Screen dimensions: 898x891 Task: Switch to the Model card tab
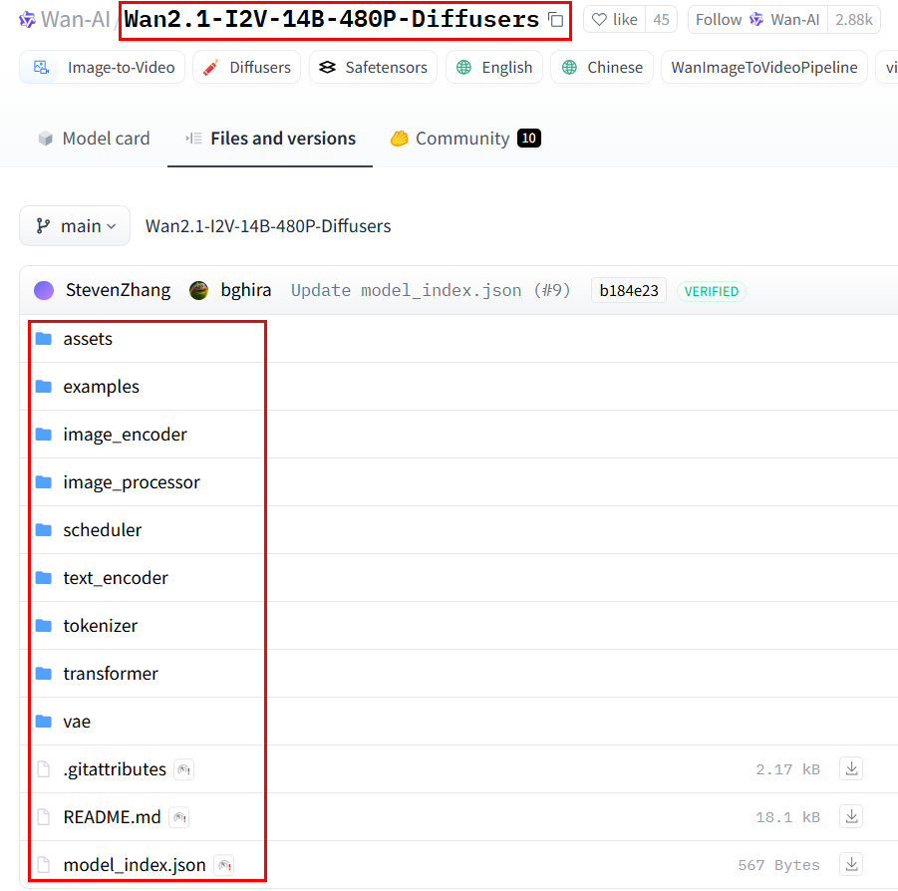(94, 139)
